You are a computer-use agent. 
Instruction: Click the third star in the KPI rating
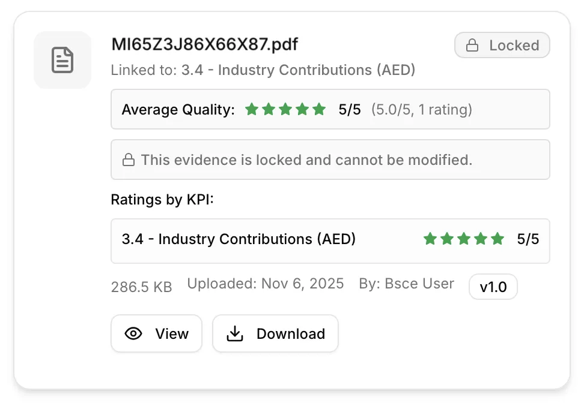tap(463, 239)
